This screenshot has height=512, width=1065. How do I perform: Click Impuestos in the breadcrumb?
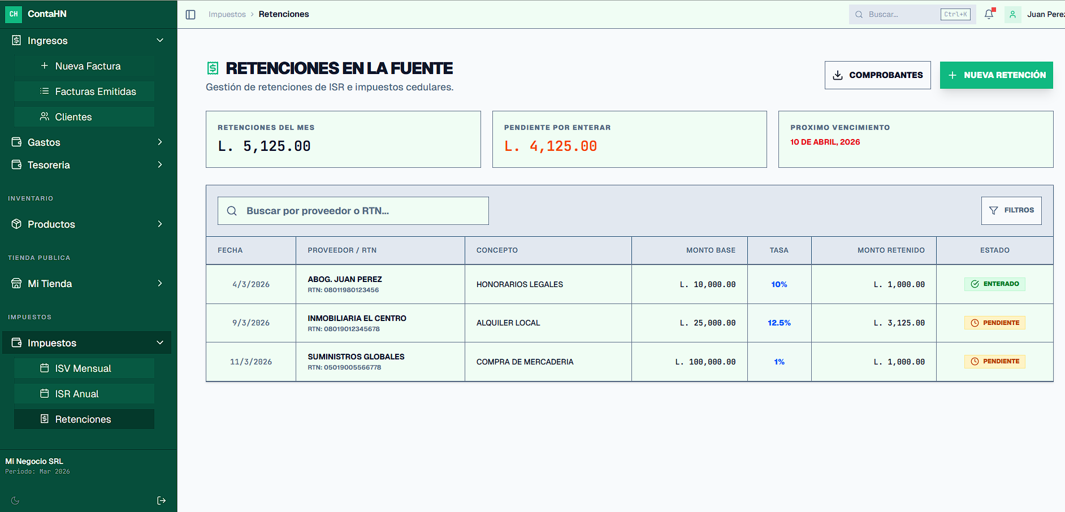point(227,15)
